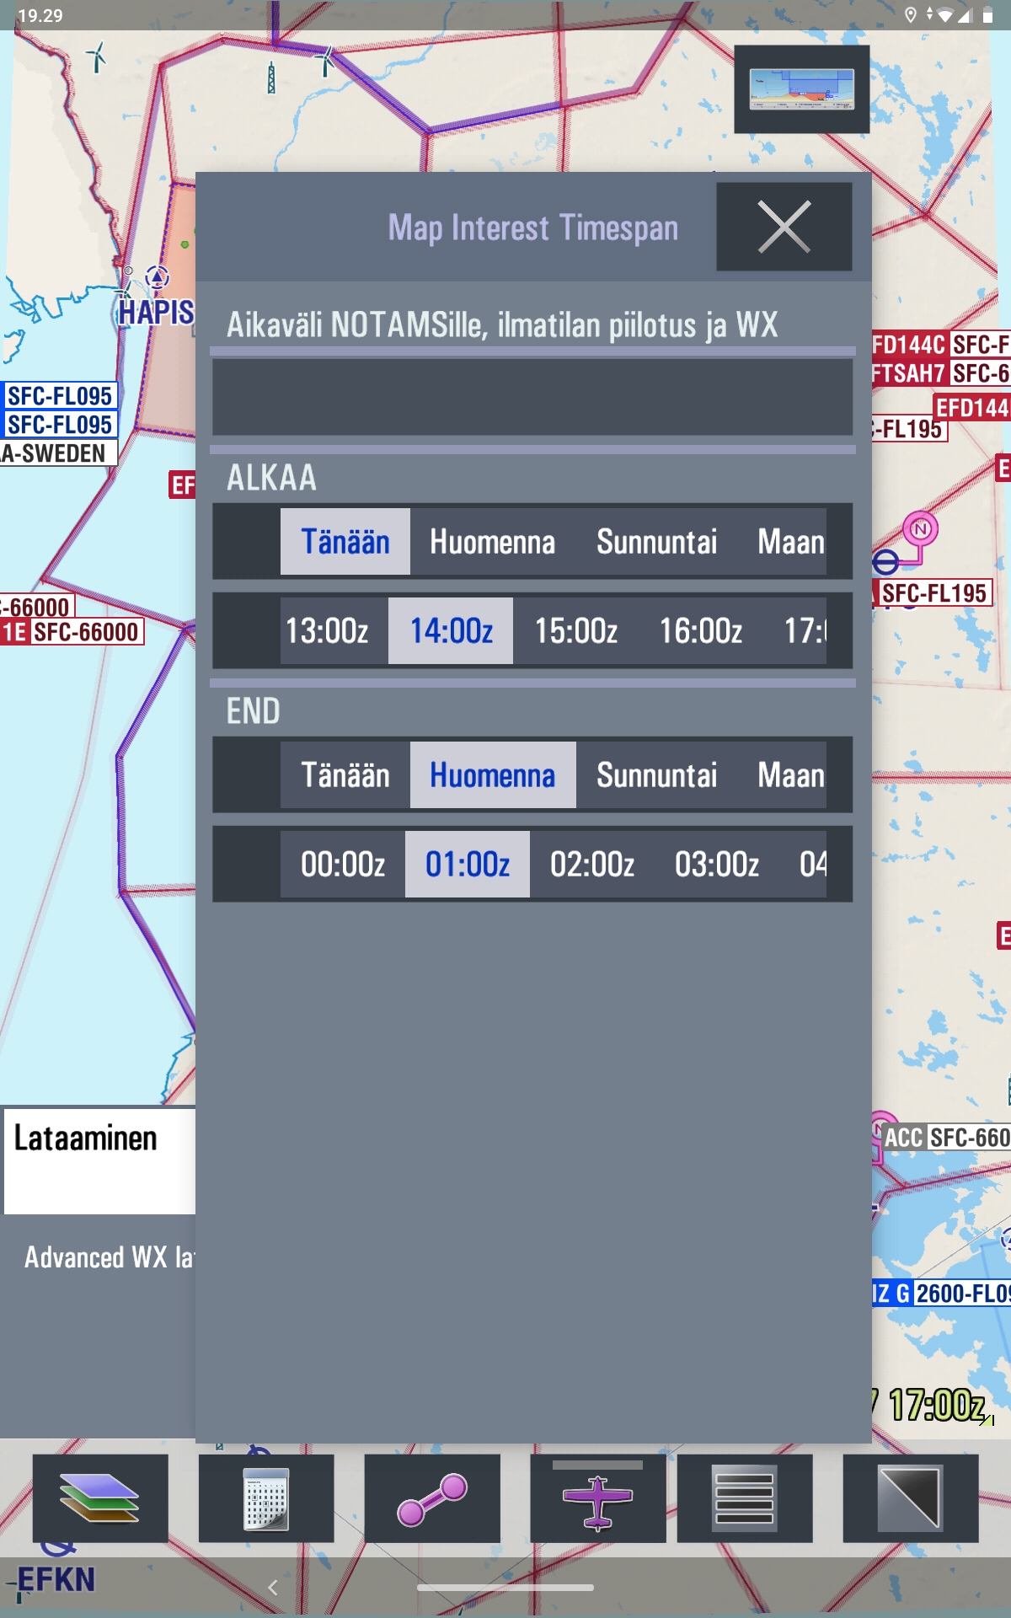Close the Map Interest Timespan dialog
This screenshot has height=1618, width=1011.
pyautogui.click(x=784, y=227)
